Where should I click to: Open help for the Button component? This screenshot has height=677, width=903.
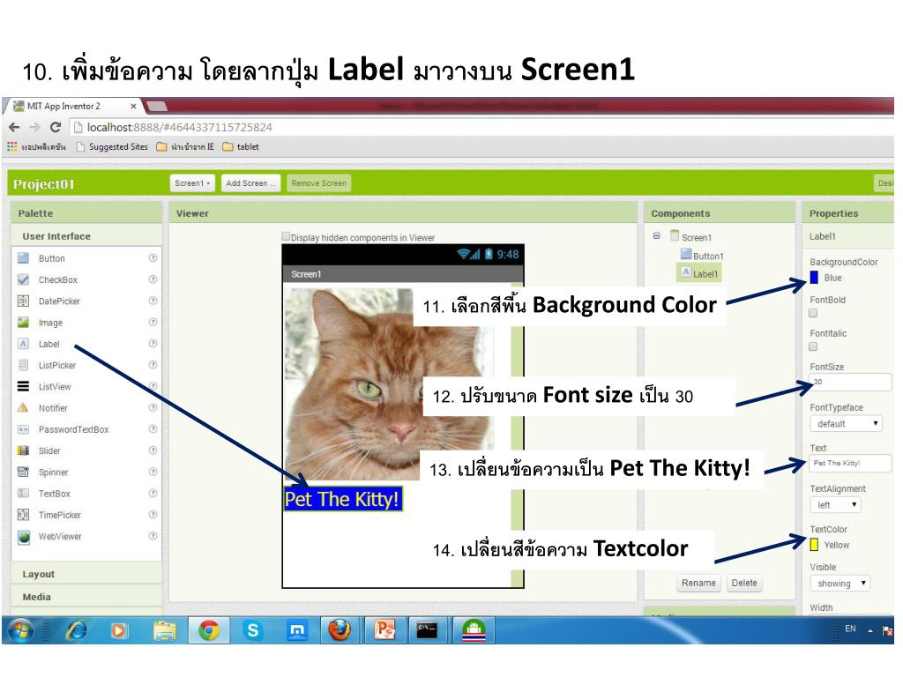coord(153,258)
